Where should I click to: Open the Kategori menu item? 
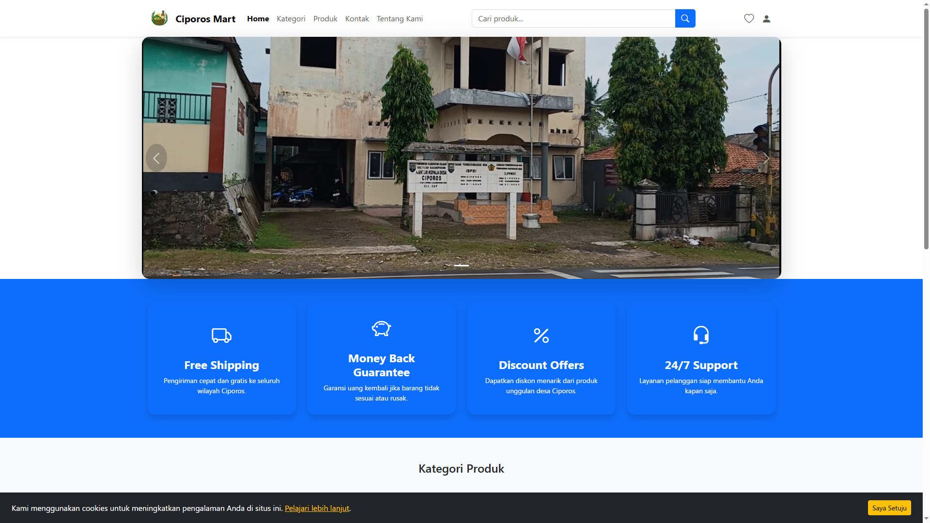tap(291, 18)
